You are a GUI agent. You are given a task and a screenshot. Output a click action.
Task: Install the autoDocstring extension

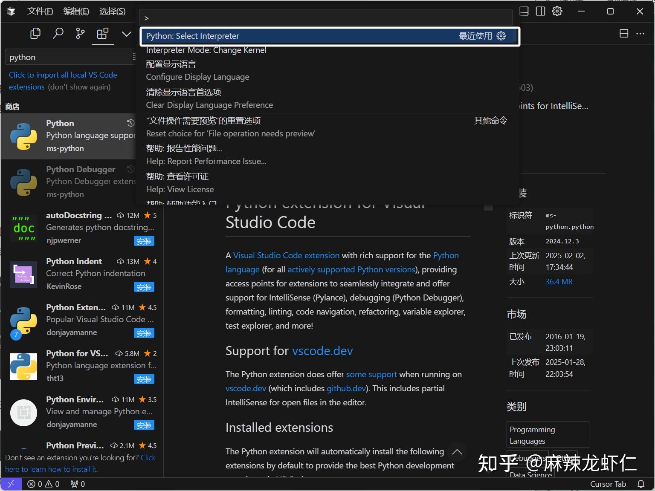tap(144, 241)
